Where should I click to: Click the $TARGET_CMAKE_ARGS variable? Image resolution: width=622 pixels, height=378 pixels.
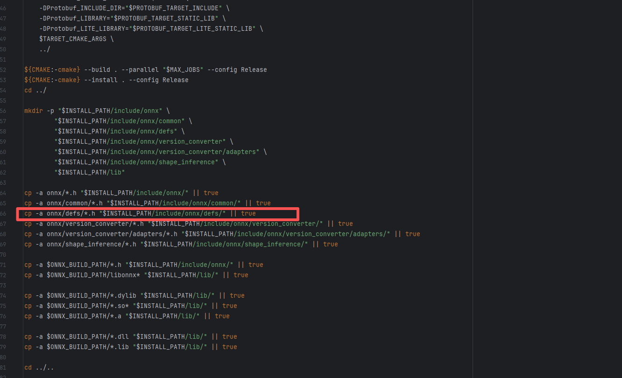pyautogui.click(x=72, y=39)
